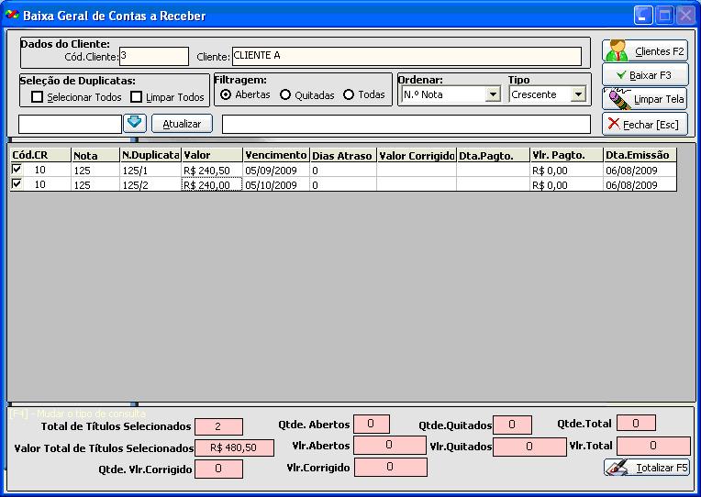Check the Limpar Todos checkbox
This screenshot has width=701, height=497.
tap(136, 96)
